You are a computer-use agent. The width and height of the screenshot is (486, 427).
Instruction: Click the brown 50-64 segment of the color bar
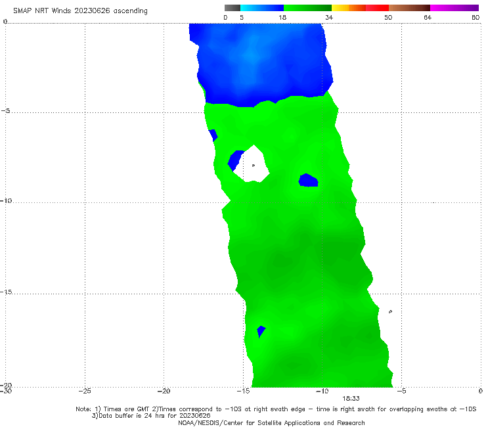tap(409, 8)
